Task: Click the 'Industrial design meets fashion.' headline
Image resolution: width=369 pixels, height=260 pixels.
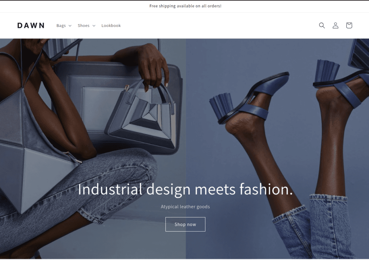Action: tap(185, 189)
